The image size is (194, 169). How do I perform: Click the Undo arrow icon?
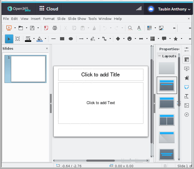pos(105,28)
